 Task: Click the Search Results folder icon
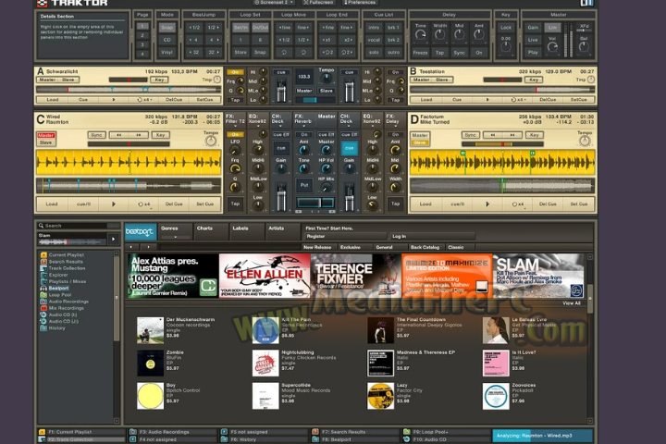point(43,262)
